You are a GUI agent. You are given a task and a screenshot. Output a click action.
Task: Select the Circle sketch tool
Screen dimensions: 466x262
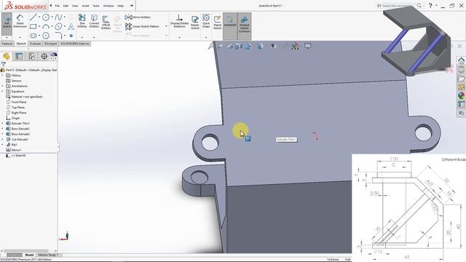[x=46, y=17]
